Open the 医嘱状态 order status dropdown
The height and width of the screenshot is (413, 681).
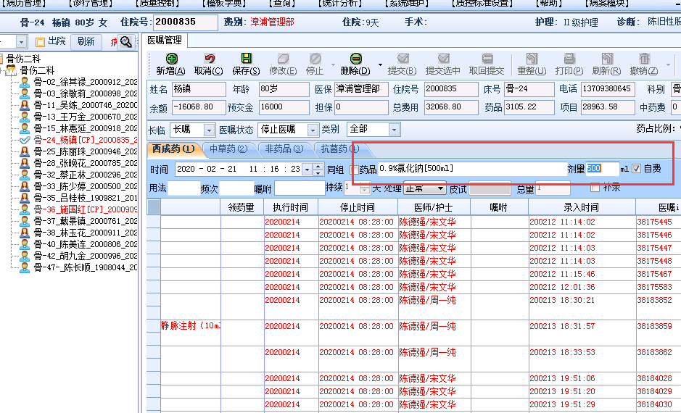click(313, 130)
